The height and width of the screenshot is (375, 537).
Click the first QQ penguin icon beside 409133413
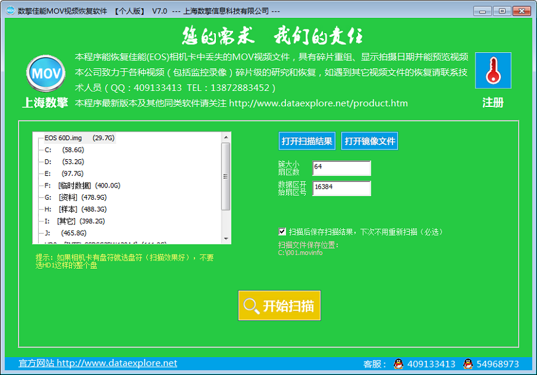click(x=399, y=364)
